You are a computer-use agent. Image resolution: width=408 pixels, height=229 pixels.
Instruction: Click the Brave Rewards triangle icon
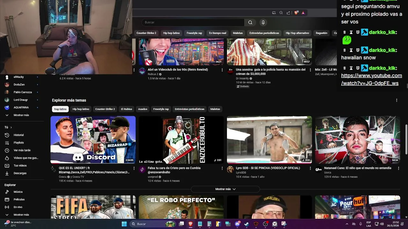pyautogui.click(x=303, y=13)
